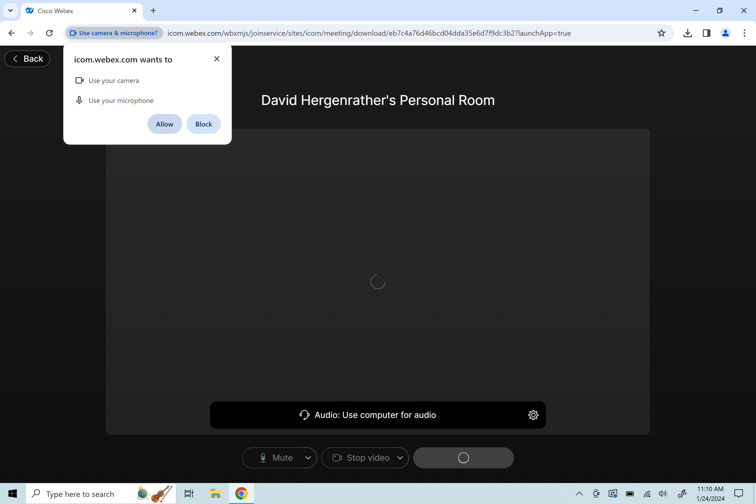756x504 pixels.
Task: Click the Meet Now tray icon
Action: [x=596, y=493]
